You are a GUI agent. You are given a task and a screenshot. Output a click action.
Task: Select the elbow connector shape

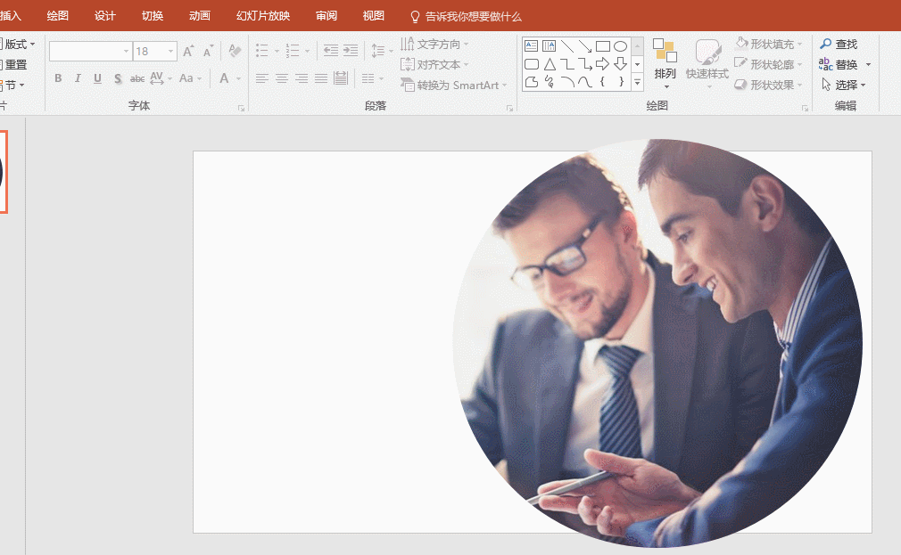[x=567, y=64]
